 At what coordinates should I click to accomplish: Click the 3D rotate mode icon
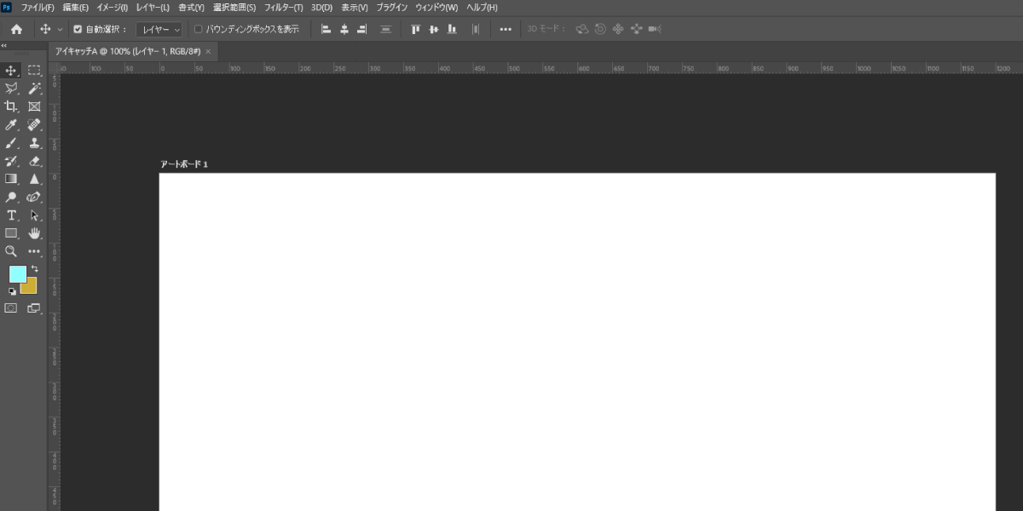pyautogui.click(x=582, y=29)
